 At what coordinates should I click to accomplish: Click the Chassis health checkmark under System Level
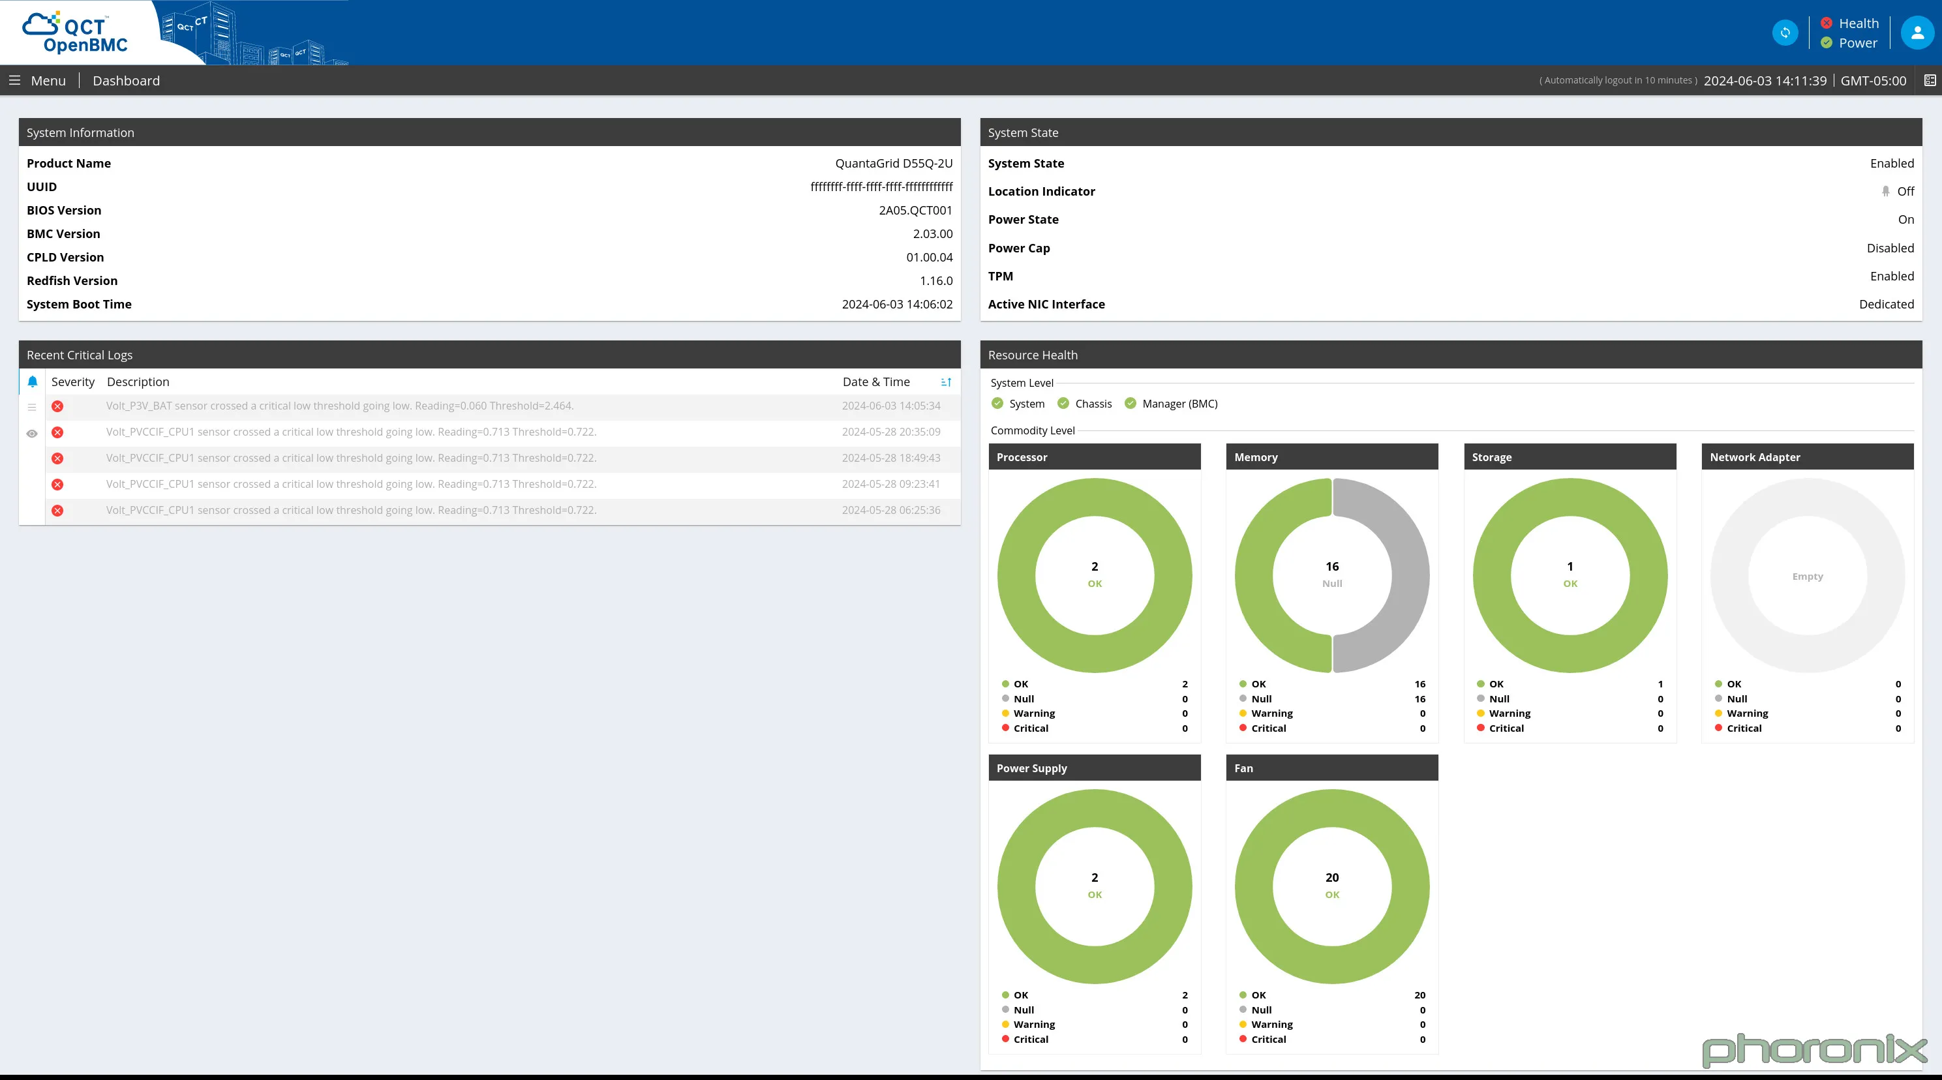(x=1063, y=403)
